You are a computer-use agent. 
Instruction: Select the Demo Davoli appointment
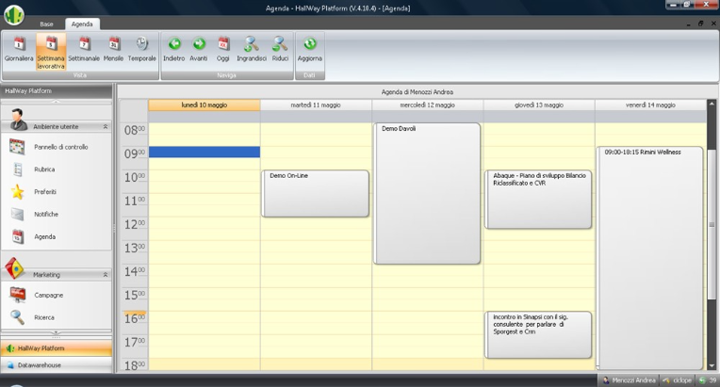pos(427,194)
